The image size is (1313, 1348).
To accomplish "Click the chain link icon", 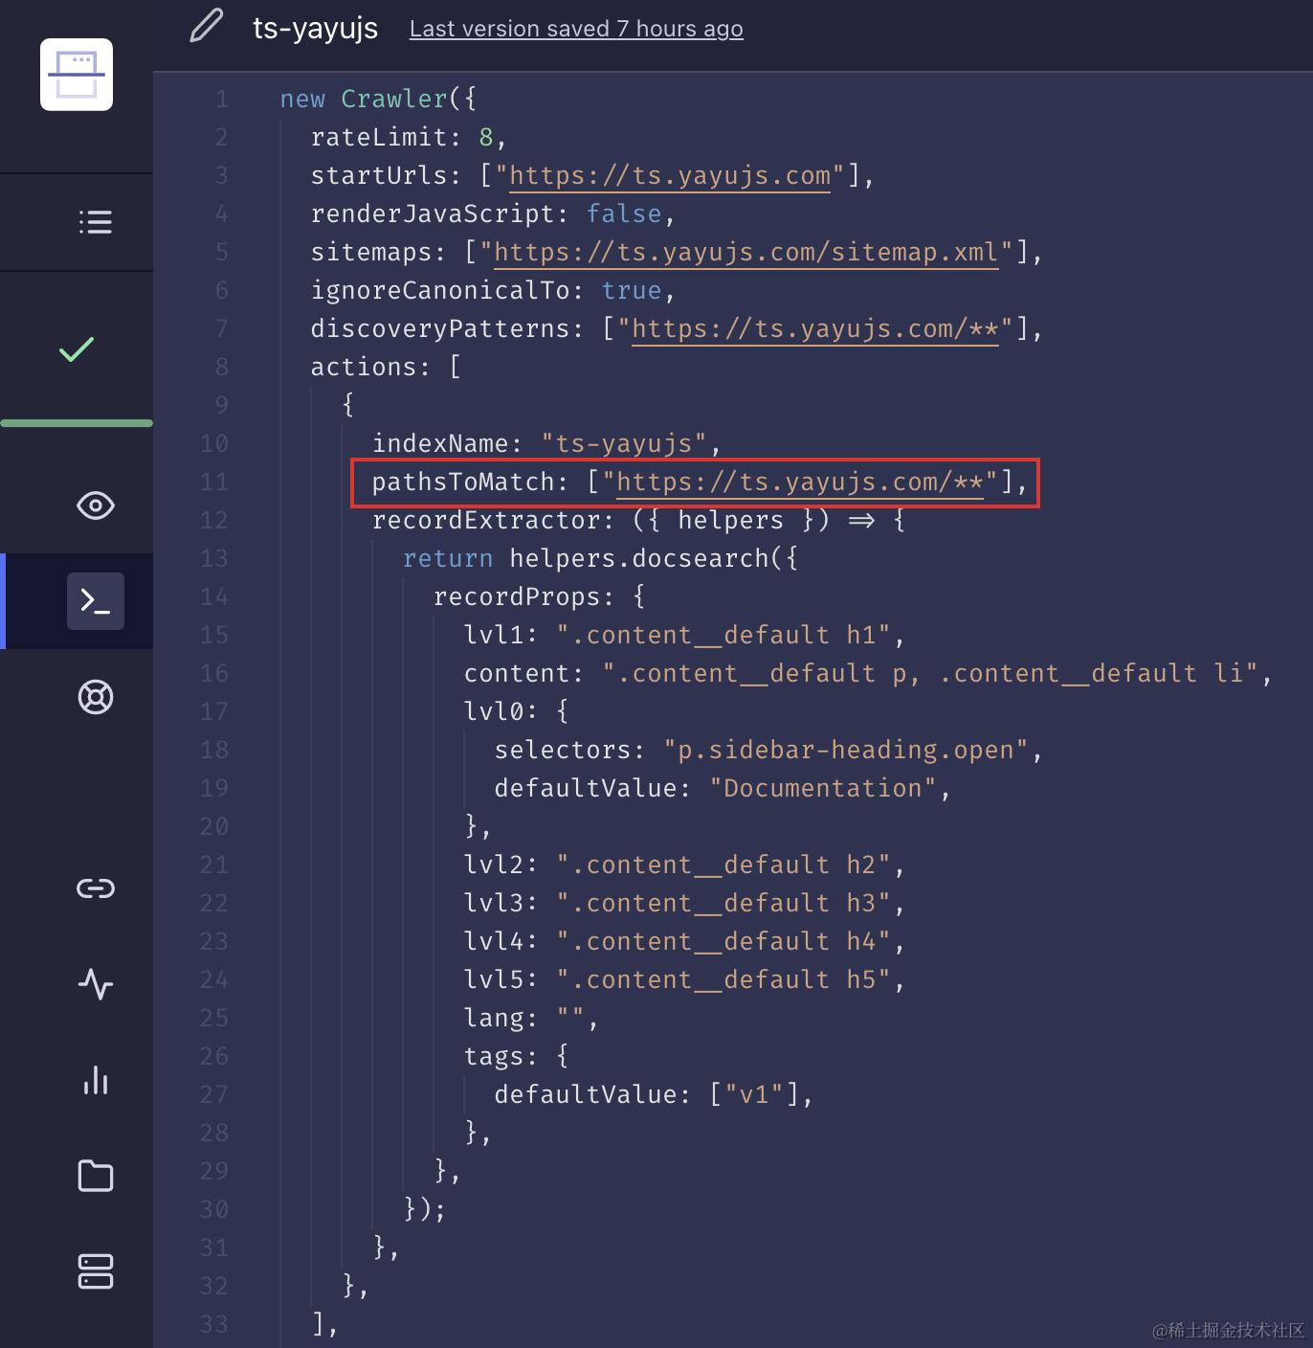I will 95,888.
